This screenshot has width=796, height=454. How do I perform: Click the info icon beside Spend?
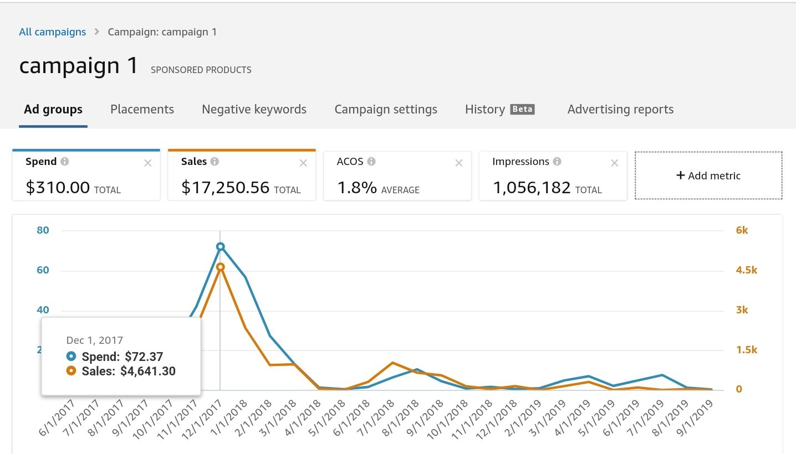65,162
